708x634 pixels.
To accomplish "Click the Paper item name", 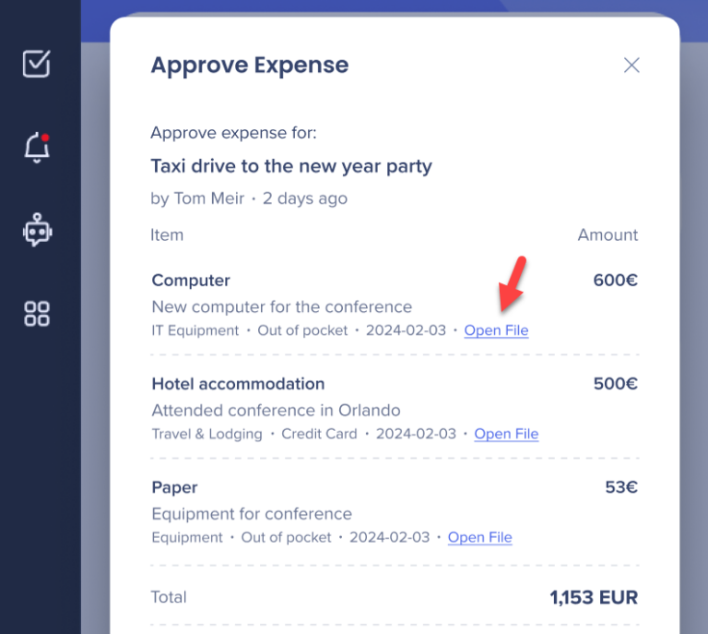I will point(175,487).
